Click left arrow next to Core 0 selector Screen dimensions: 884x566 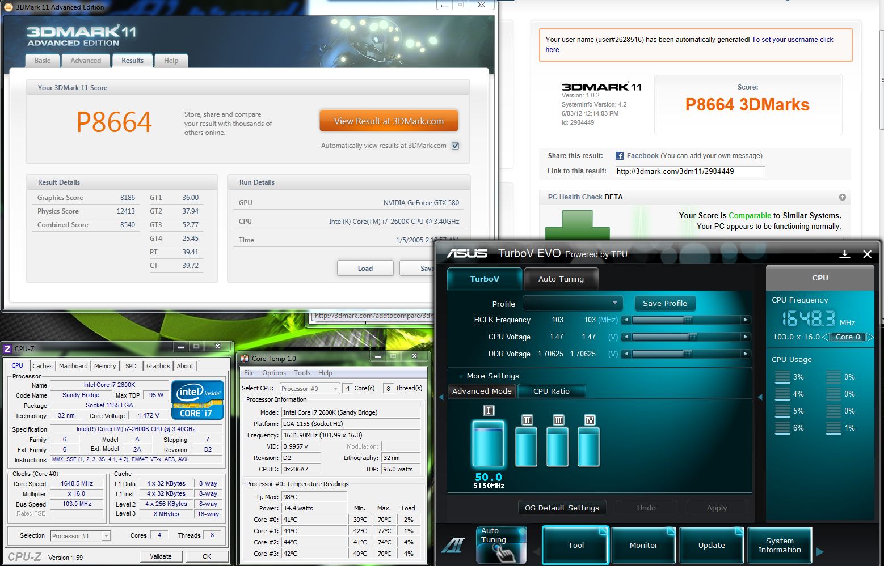pos(826,337)
